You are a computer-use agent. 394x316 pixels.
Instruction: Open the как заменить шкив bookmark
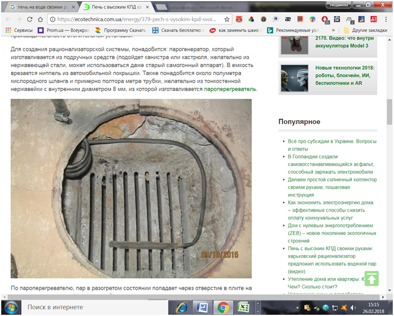pos(235,31)
